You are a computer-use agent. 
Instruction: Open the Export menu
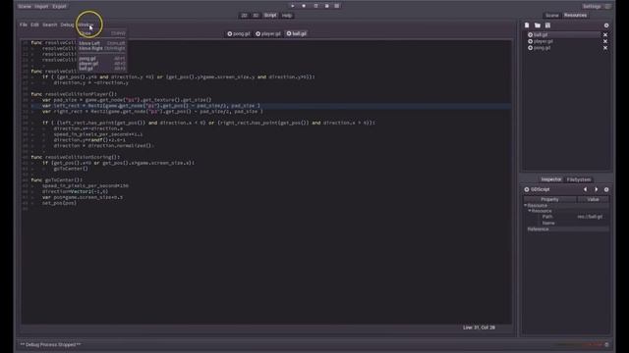(59, 7)
